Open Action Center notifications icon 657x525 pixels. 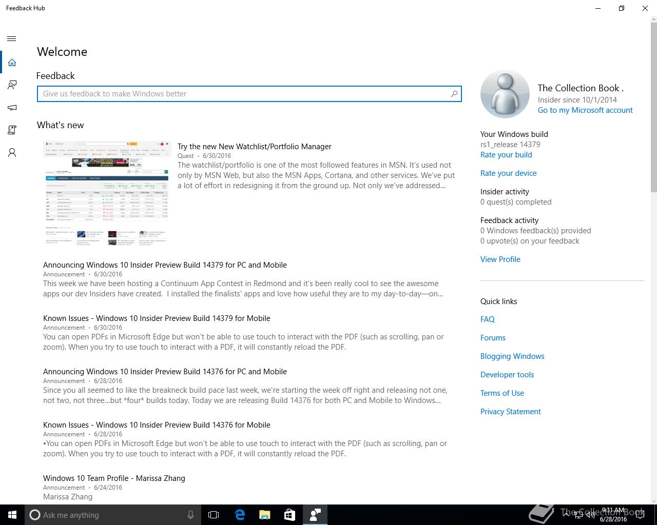640,515
